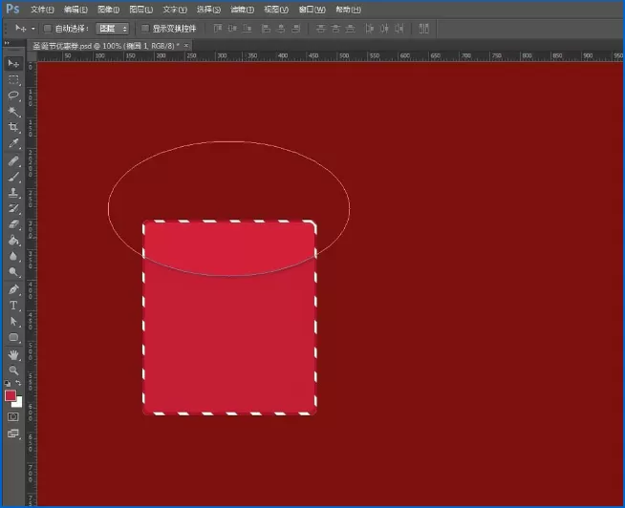This screenshot has height=508, width=625.
Task: Select the Horizontal Type tool
Action: 13,306
